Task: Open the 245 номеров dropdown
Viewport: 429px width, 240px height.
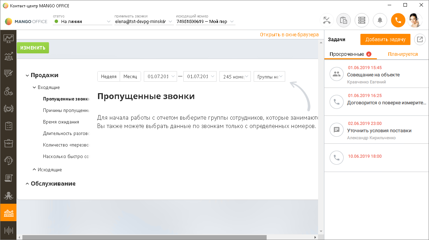Action: (x=235, y=76)
